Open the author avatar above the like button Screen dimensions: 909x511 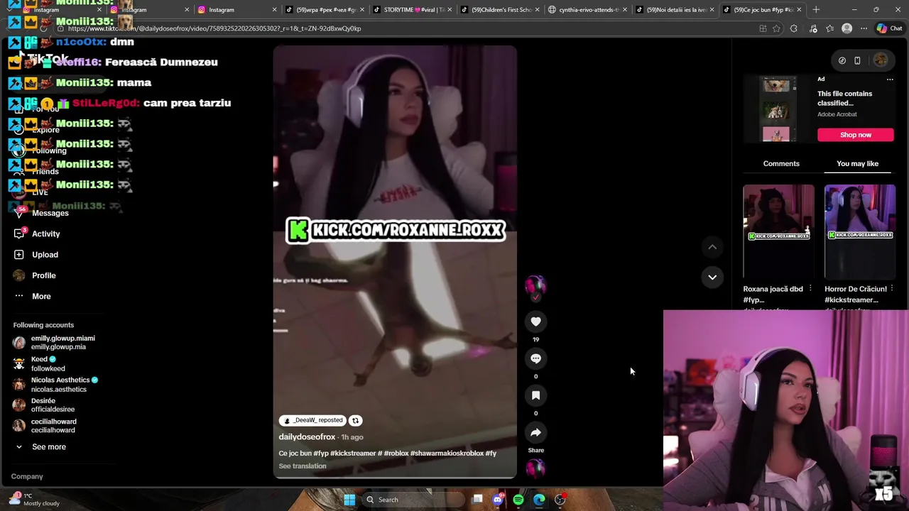point(535,285)
